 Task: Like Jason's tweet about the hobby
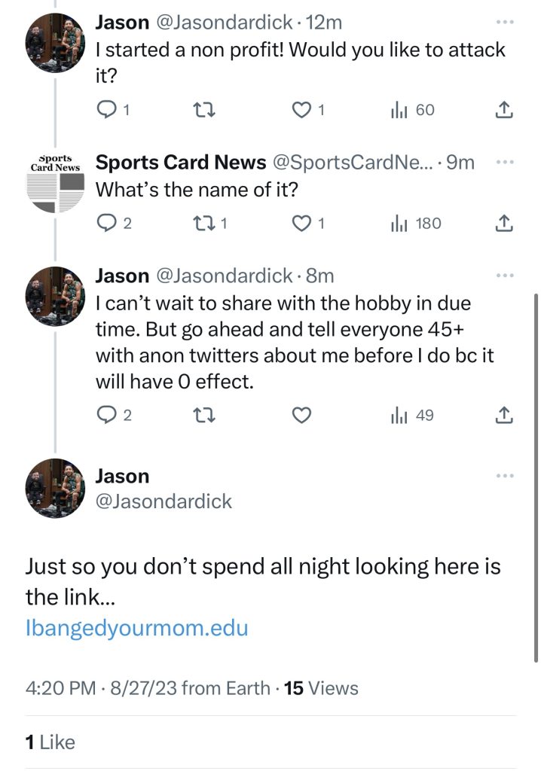tap(302, 415)
